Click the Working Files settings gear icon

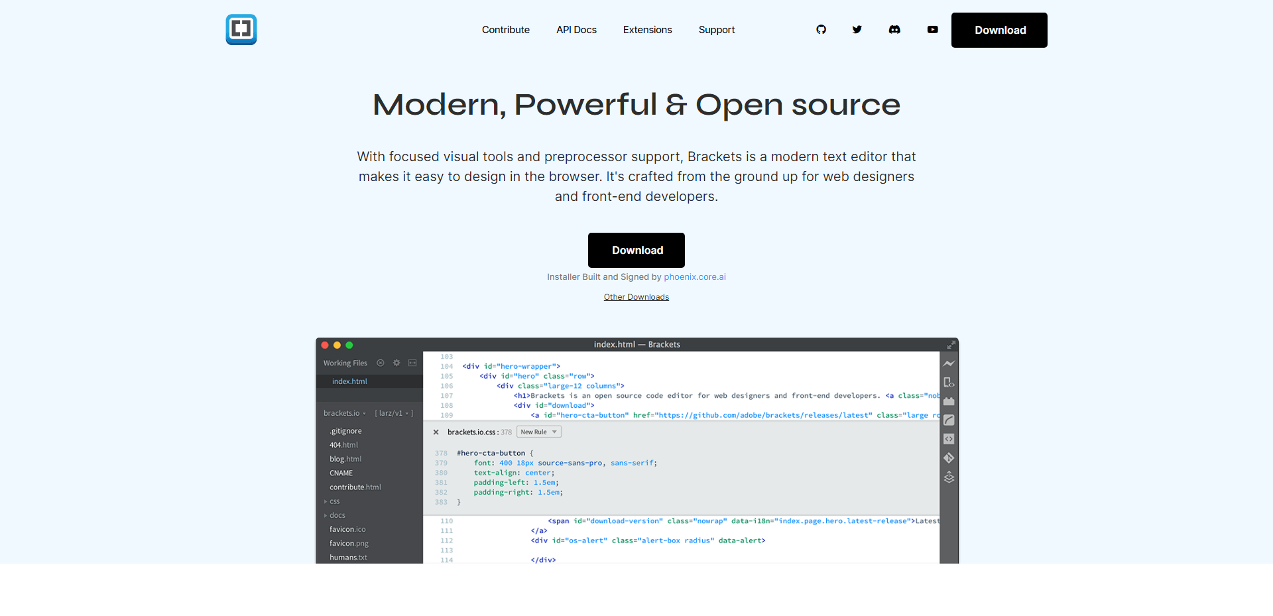pyautogui.click(x=396, y=363)
